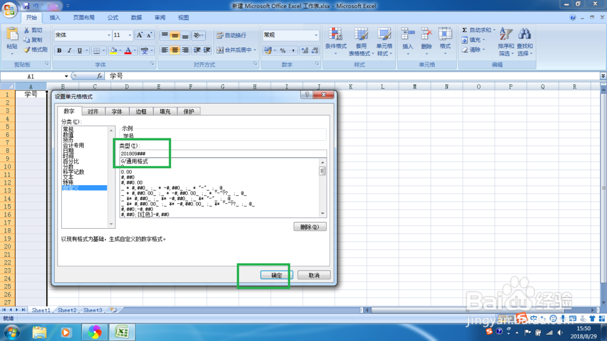The width and height of the screenshot is (607, 341).
Task: Toggle Italic formatting
Action: [x=69, y=50]
